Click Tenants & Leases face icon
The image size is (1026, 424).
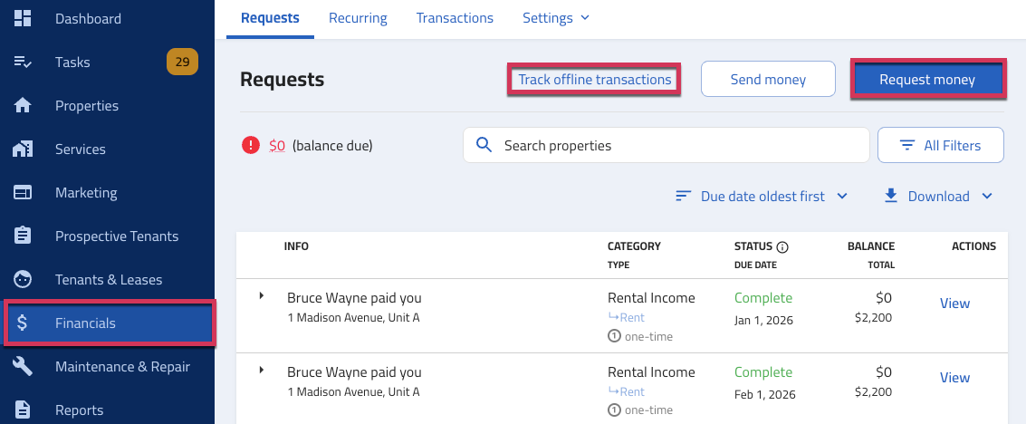[23, 279]
